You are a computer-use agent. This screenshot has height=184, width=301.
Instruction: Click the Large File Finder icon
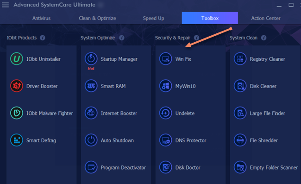pyautogui.click(x=240, y=113)
